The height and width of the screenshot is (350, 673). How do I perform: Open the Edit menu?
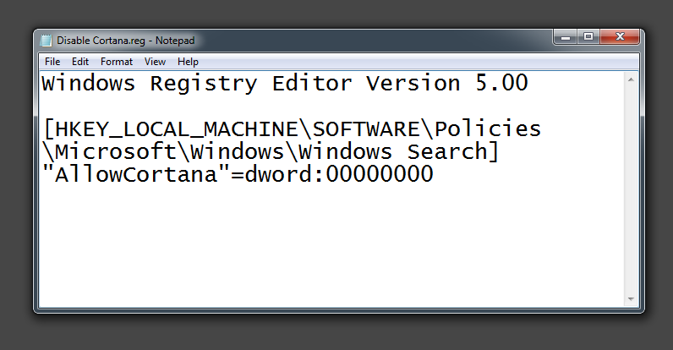[x=80, y=62]
